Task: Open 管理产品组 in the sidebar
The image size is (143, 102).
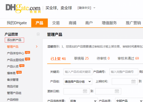Action: pyautogui.click(x=14, y=93)
